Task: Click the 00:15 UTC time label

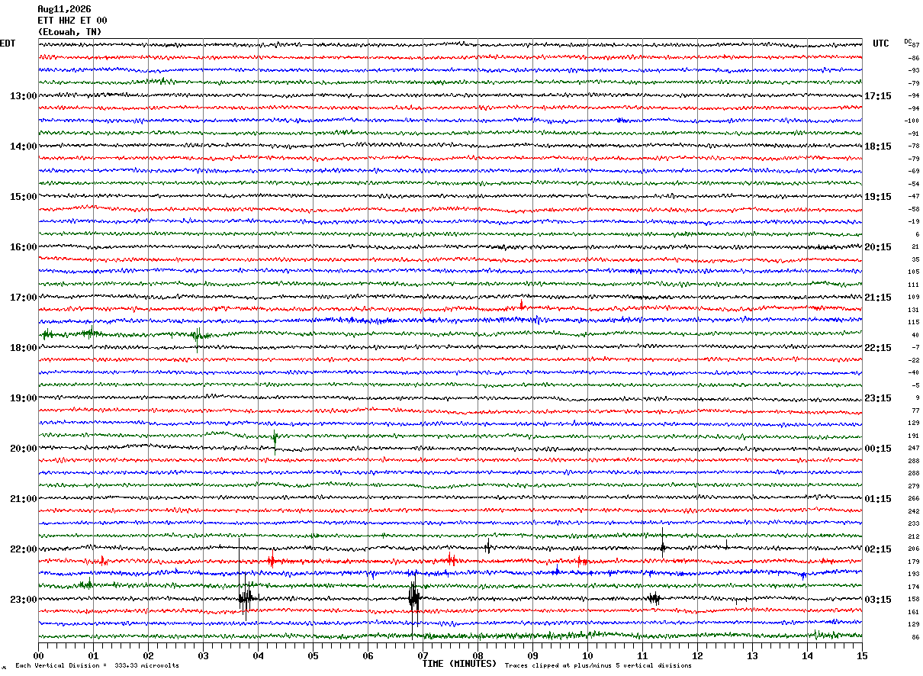Action: (878, 449)
